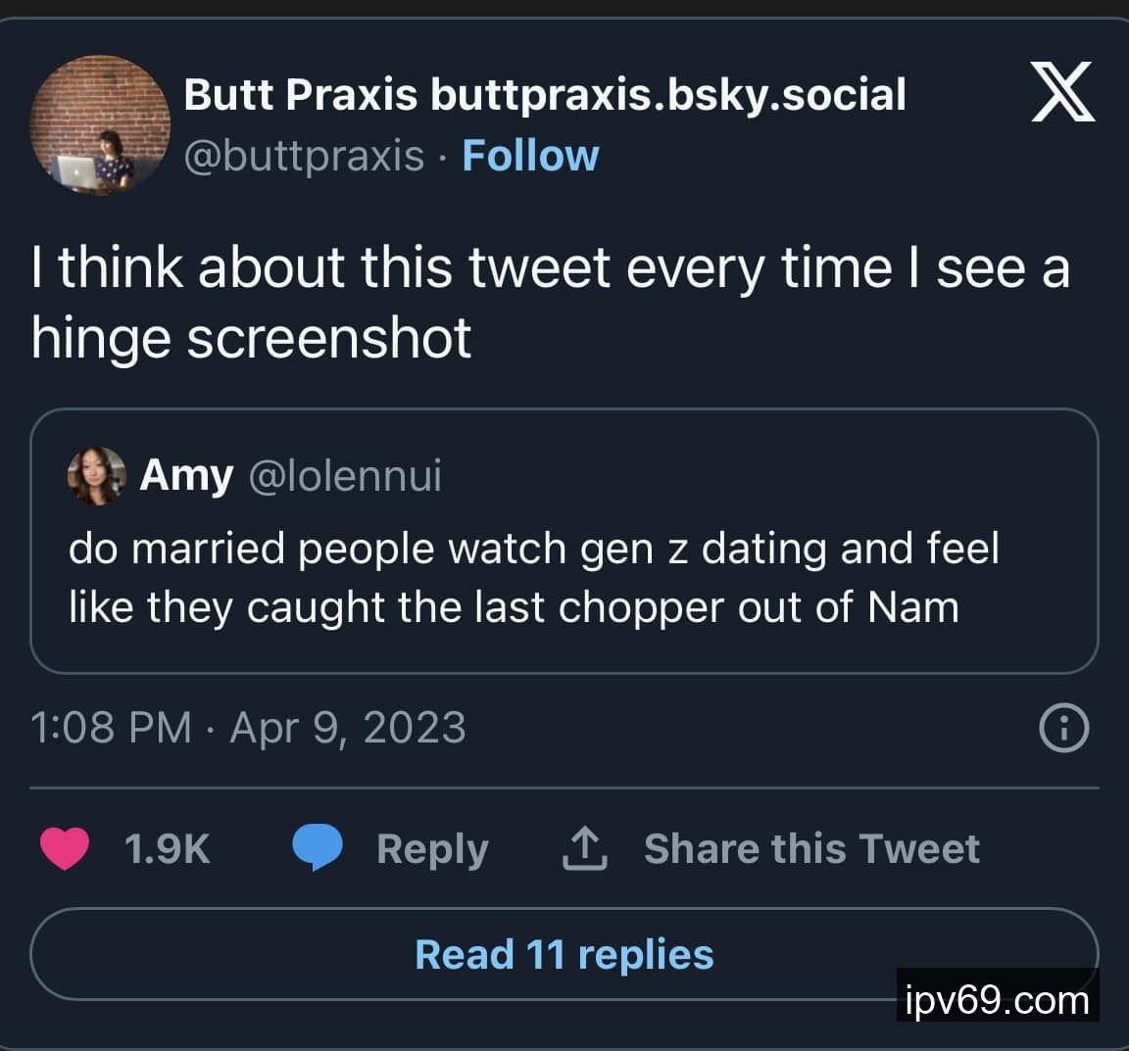
Task: Click the main tweet text about hinge screenshot
Action: click(549, 302)
